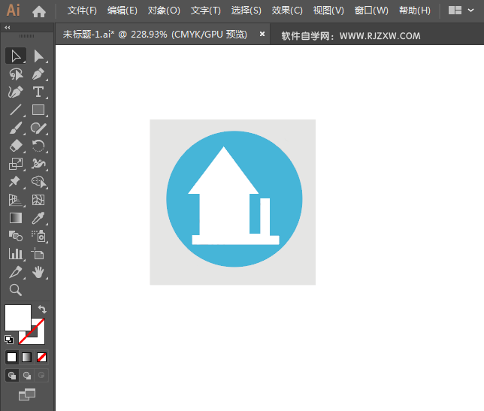Enable Draw Behind mode

27,376
